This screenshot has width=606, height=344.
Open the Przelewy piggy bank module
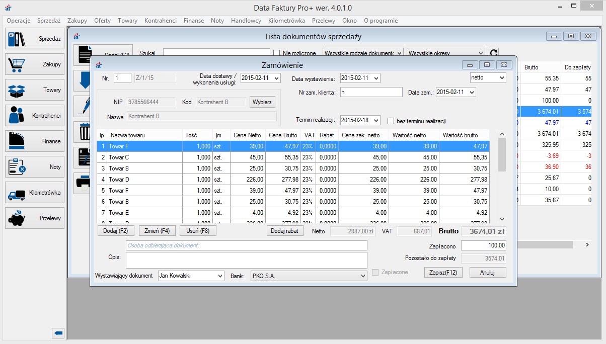click(35, 218)
